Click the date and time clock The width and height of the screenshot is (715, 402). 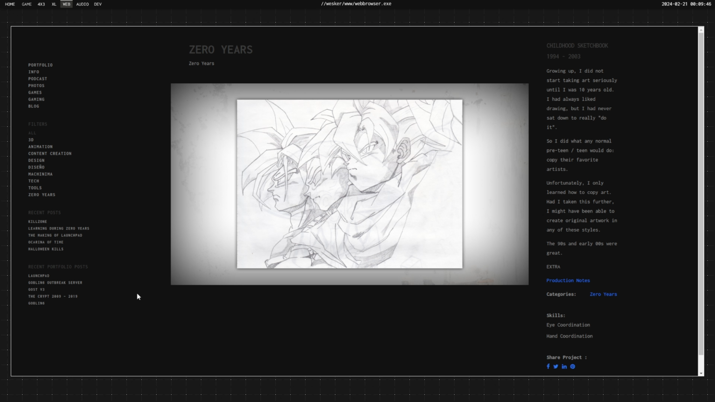[x=687, y=4]
